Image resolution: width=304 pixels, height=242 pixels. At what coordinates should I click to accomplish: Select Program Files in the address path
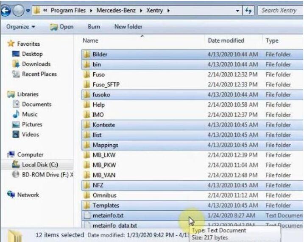pos(68,11)
